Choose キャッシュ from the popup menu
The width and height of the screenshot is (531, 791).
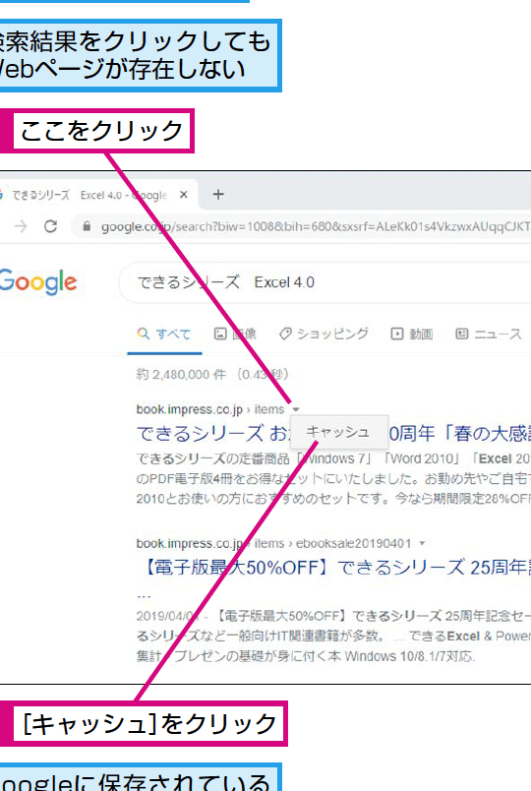pyautogui.click(x=339, y=432)
